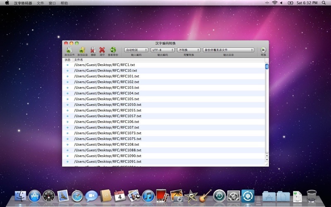Viewport: 331px width, 207px height.
Task: Start conversion with the 转换 play icon
Action: click(263, 50)
